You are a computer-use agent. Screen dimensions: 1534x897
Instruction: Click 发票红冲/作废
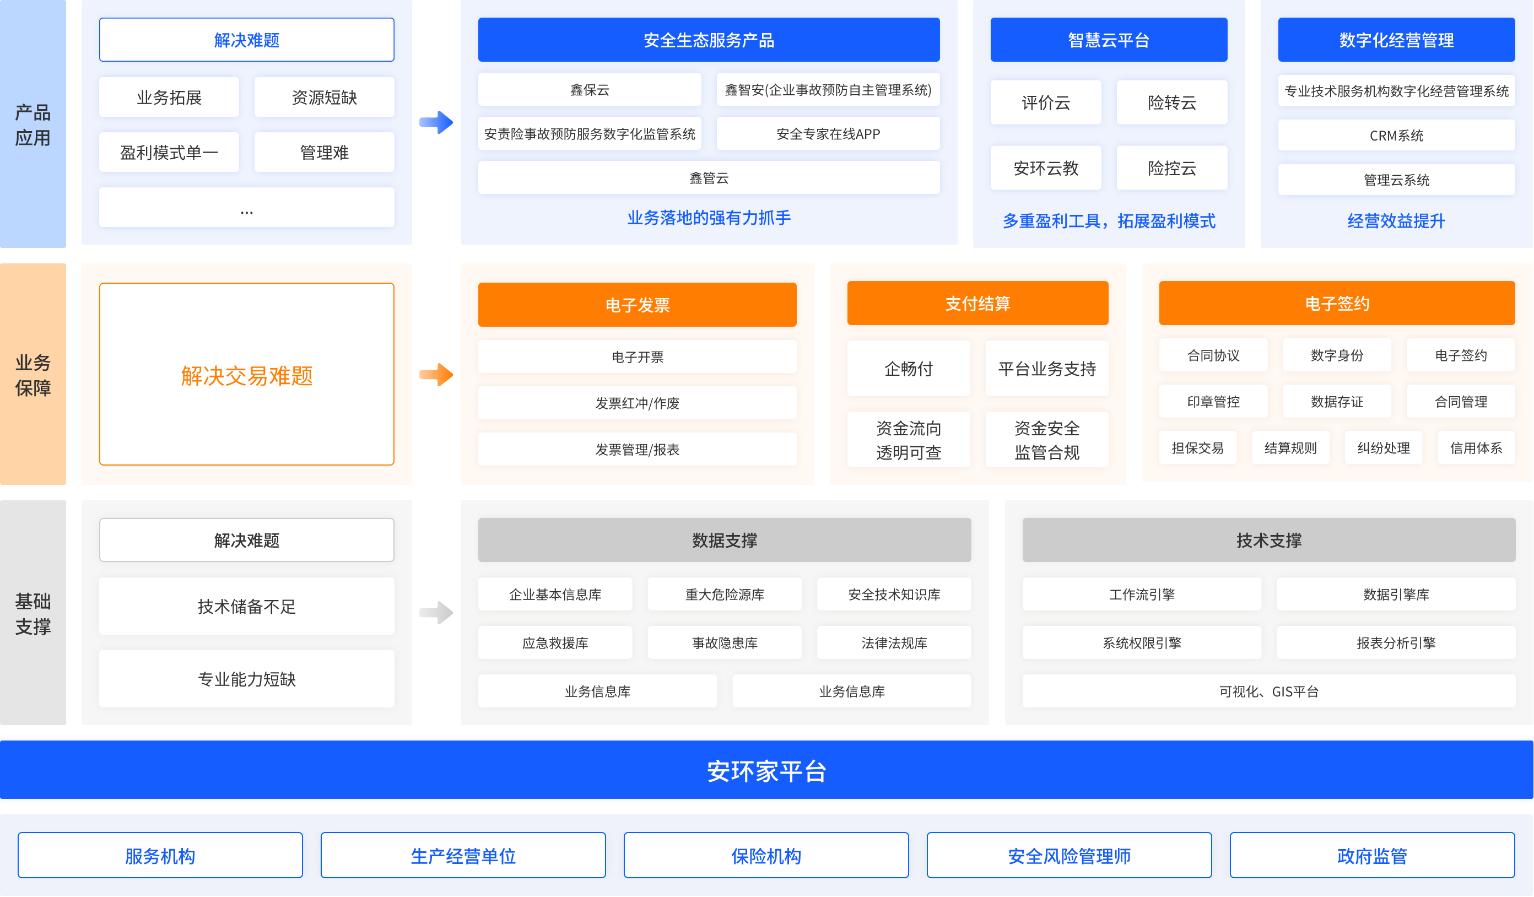coord(638,403)
